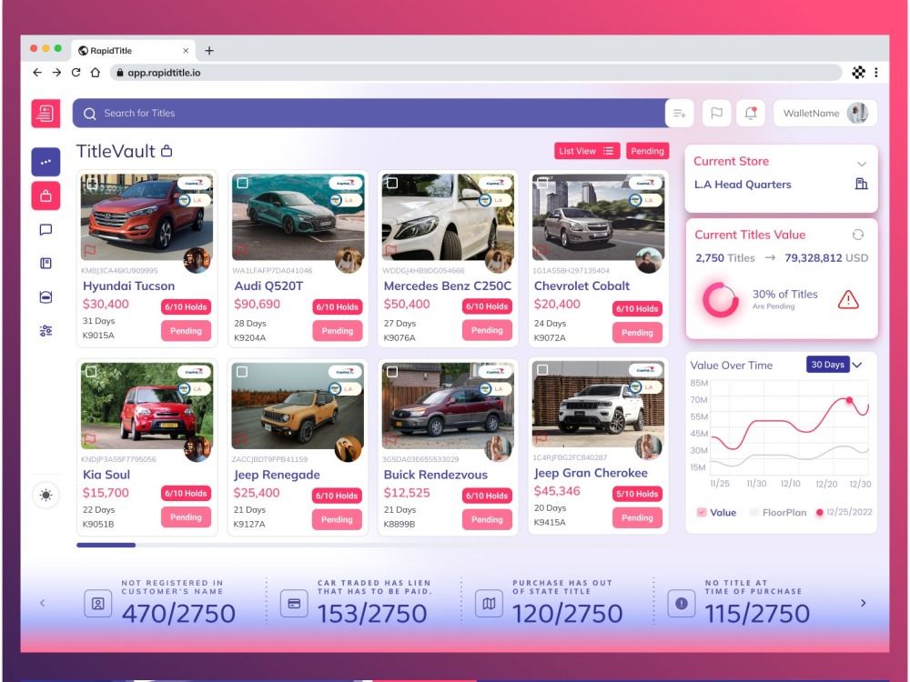Flag the Audi Q520T card
This screenshot has width=910, height=682.
pyautogui.click(x=241, y=251)
